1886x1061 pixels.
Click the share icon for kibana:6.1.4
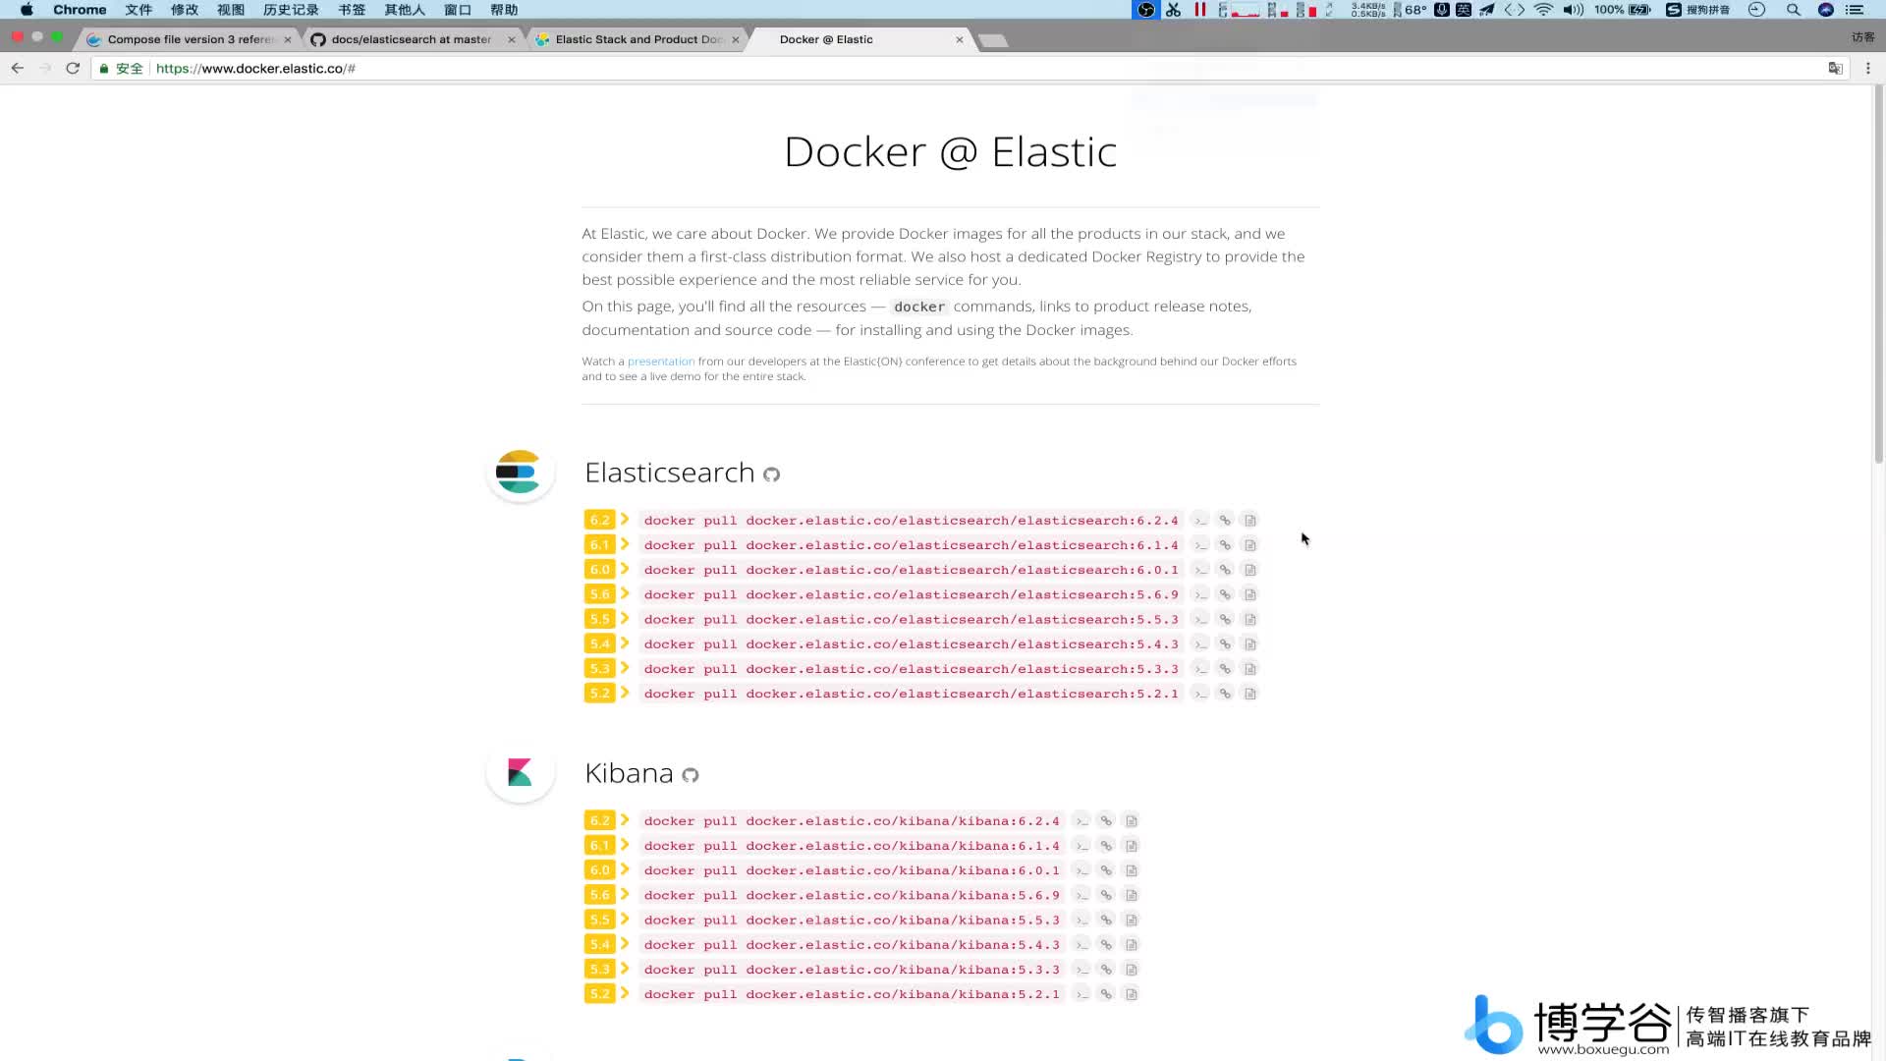click(x=1106, y=845)
